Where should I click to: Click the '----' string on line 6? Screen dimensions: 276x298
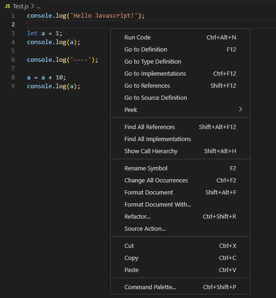(x=81, y=60)
